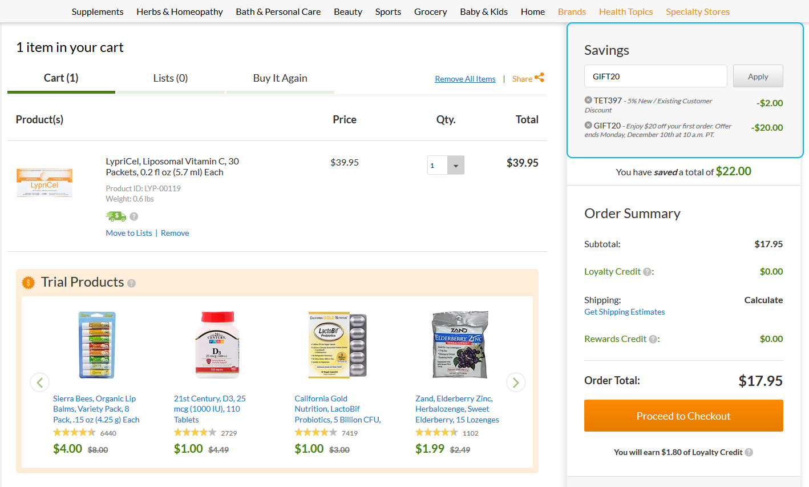
Task: Open help icon beside the shipping truck
Action: 134,216
